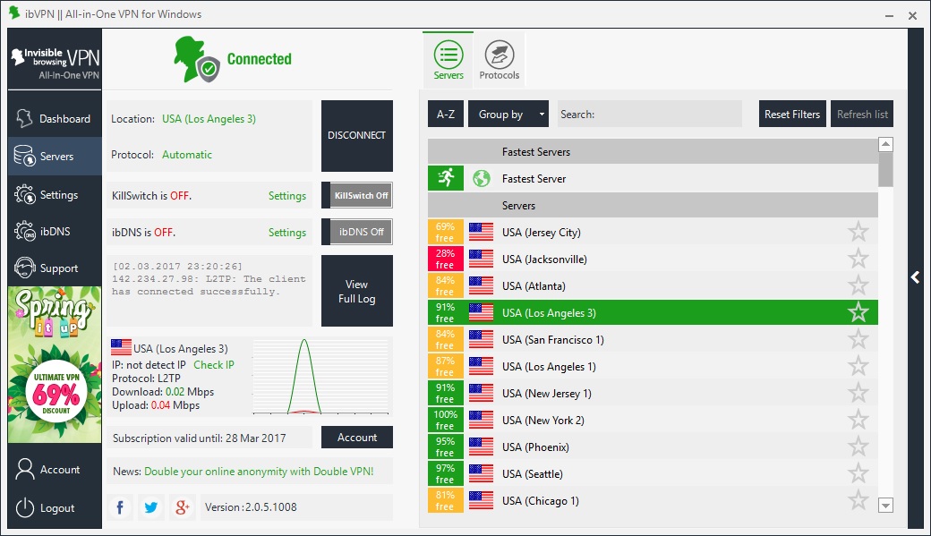Screen dimensions: 931x536
Task: Open the Support sidebar section
Action: coord(55,268)
